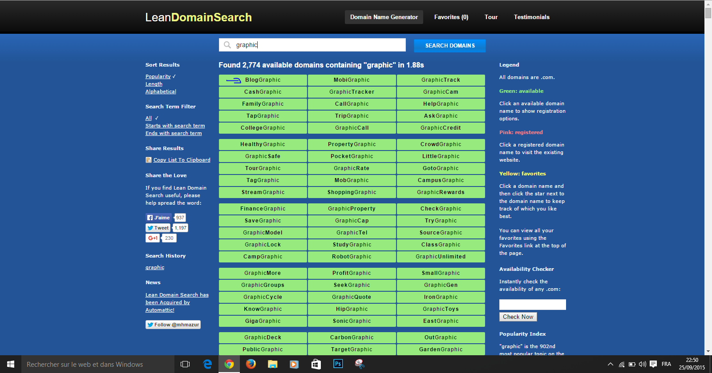The width and height of the screenshot is (712, 373).
Task: Click the Windows taskbar search box
Action: click(98, 364)
